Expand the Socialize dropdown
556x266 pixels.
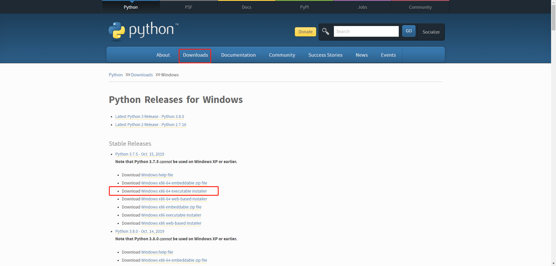coord(431,32)
